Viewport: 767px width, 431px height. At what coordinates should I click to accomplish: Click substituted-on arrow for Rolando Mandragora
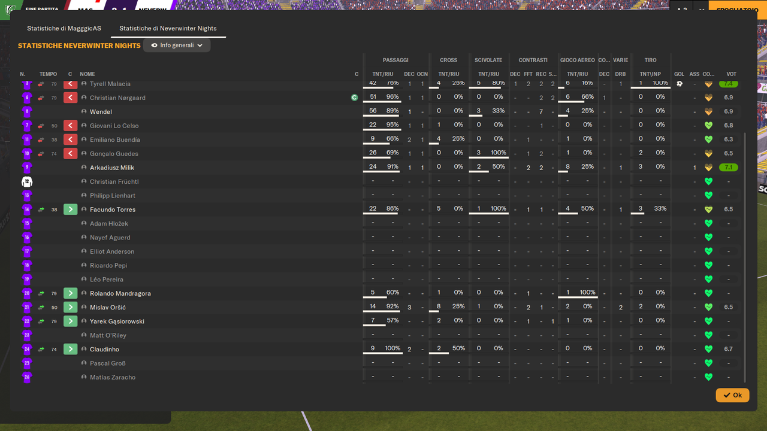(71, 293)
